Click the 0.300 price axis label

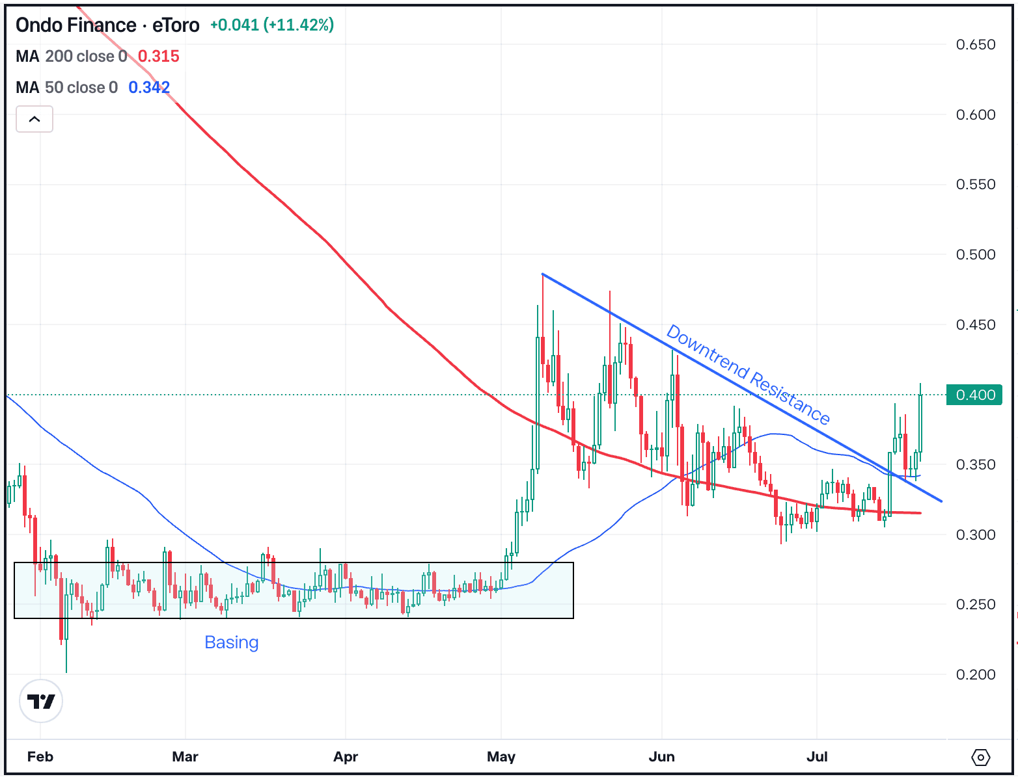click(x=976, y=535)
